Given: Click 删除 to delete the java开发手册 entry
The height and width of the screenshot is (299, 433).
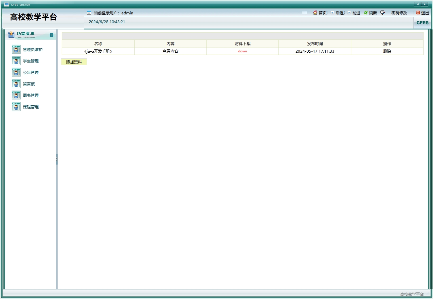Looking at the screenshot, I should click(387, 51).
